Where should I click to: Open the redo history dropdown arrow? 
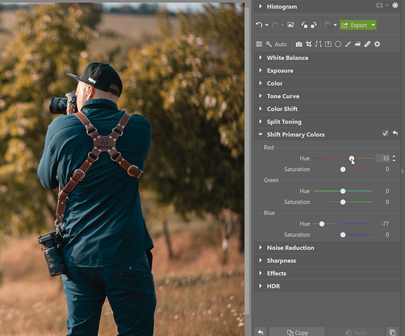[x=282, y=25]
